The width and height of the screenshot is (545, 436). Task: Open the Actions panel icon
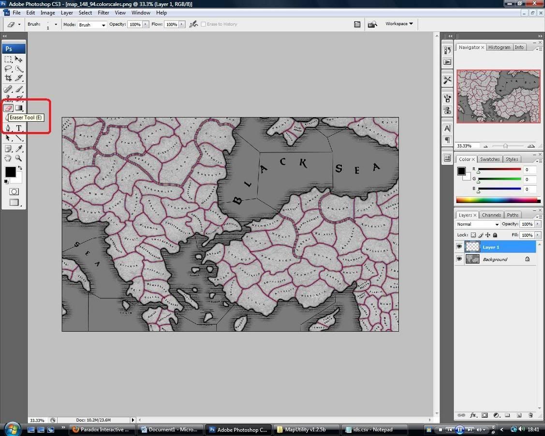coord(447,62)
